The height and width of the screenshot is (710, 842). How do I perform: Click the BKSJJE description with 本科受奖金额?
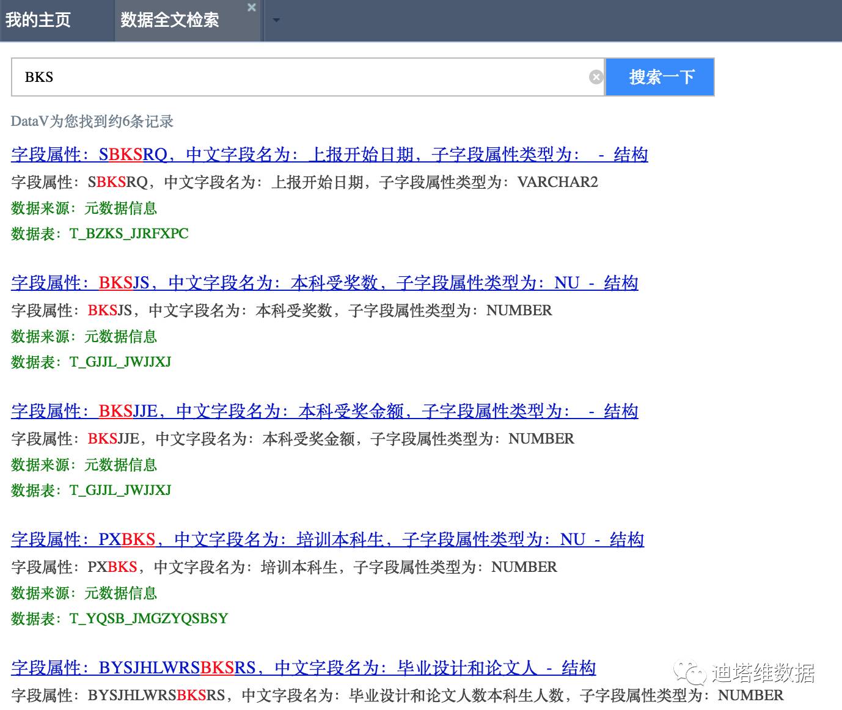(293, 439)
